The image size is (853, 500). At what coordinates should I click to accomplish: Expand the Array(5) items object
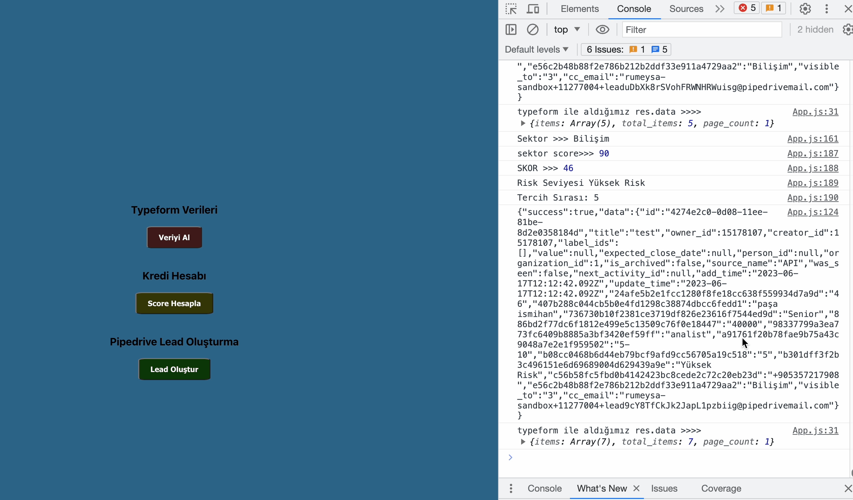point(523,123)
